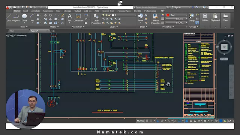Expand the Groups panel

tap(193, 27)
